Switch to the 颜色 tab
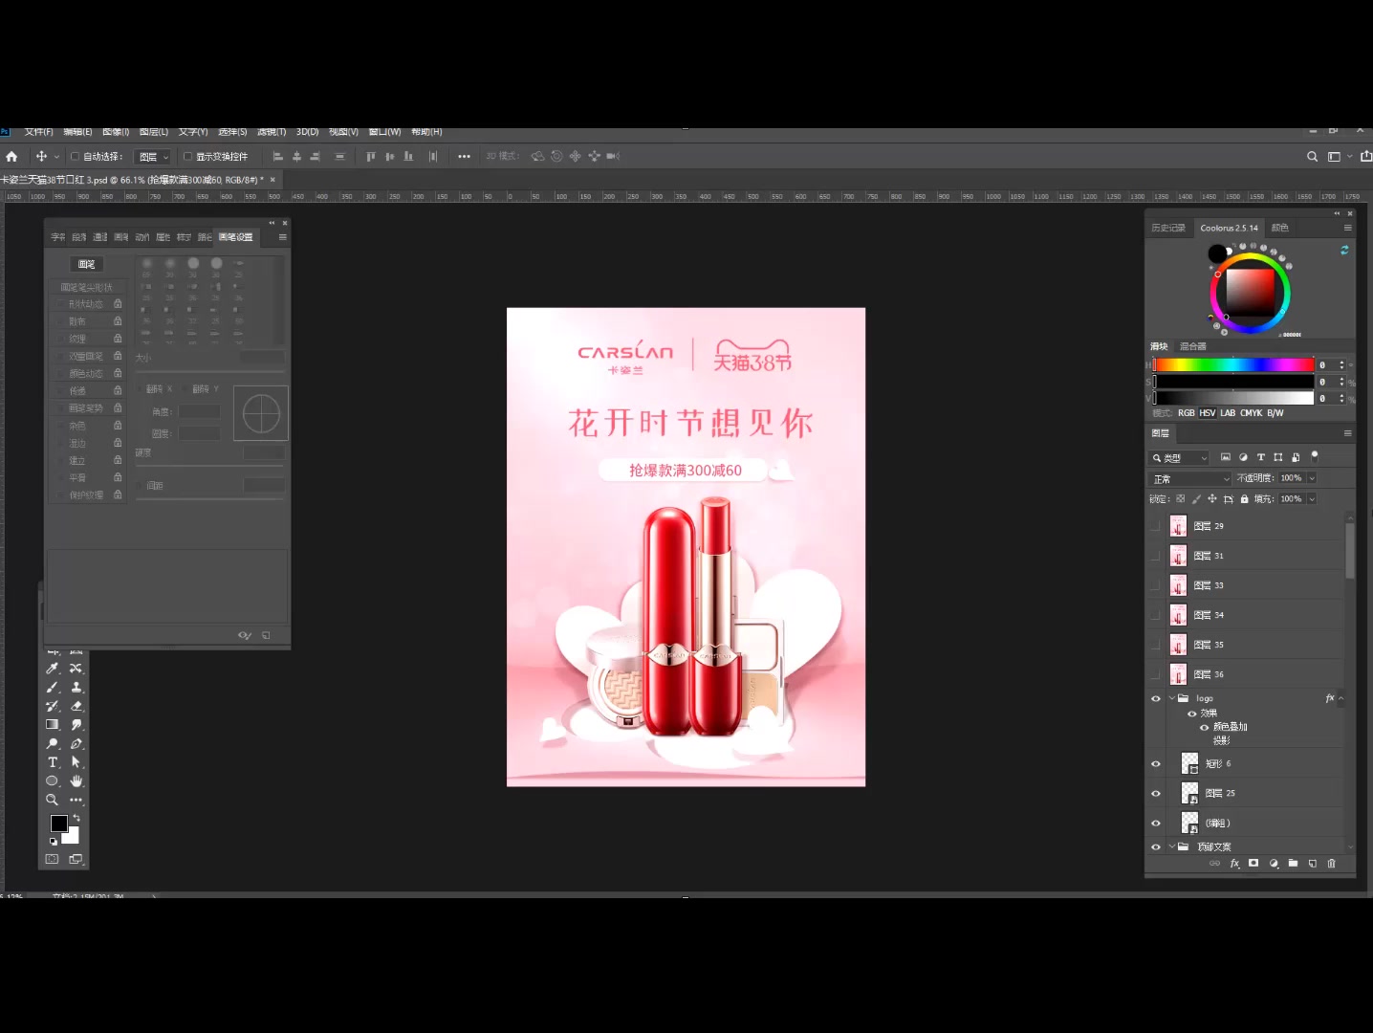Viewport: 1373px width, 1033px height. pyautogui.click(x=1280, y=228)
